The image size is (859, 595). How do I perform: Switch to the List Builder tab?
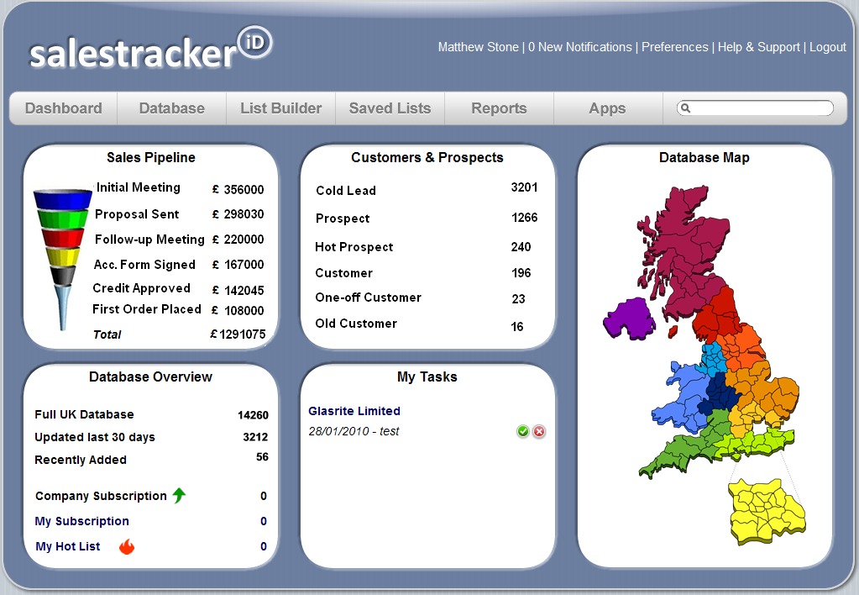pyautogui.click(x=280, y=108)
